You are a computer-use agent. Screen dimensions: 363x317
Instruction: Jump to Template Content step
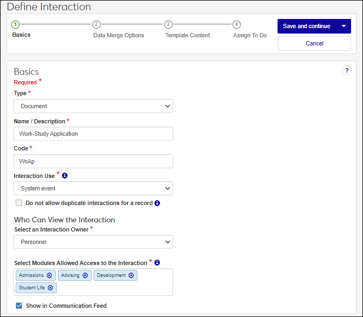click(x=168, y=25)
